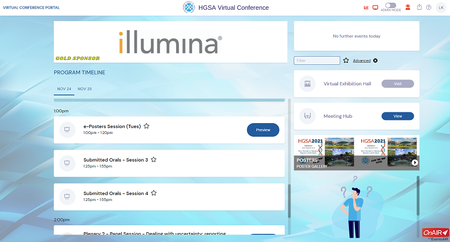Open the help question mark icon
The image size is (450, 242).
point(428,8)
